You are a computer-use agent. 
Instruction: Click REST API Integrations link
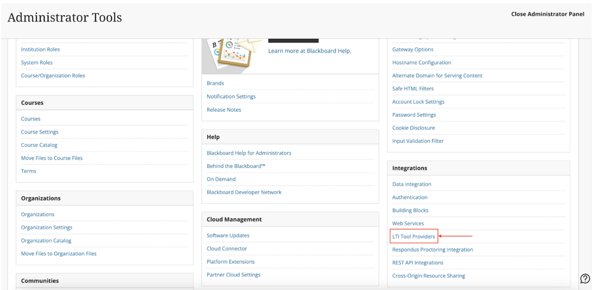417,263
